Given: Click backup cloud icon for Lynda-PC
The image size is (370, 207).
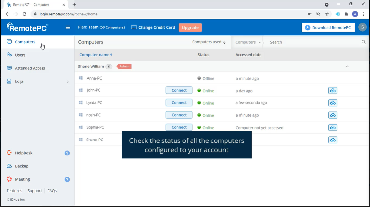Looking at the screenshot, I should pyautogui.click(x=333, y=103).
